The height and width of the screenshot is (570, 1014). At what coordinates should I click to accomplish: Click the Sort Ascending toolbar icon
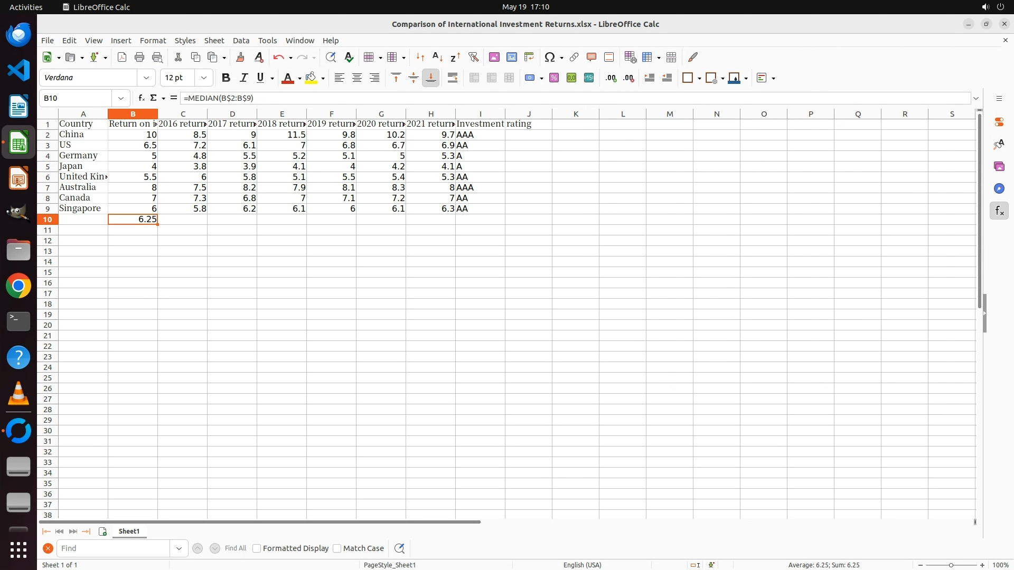click(x=437, y=57)
